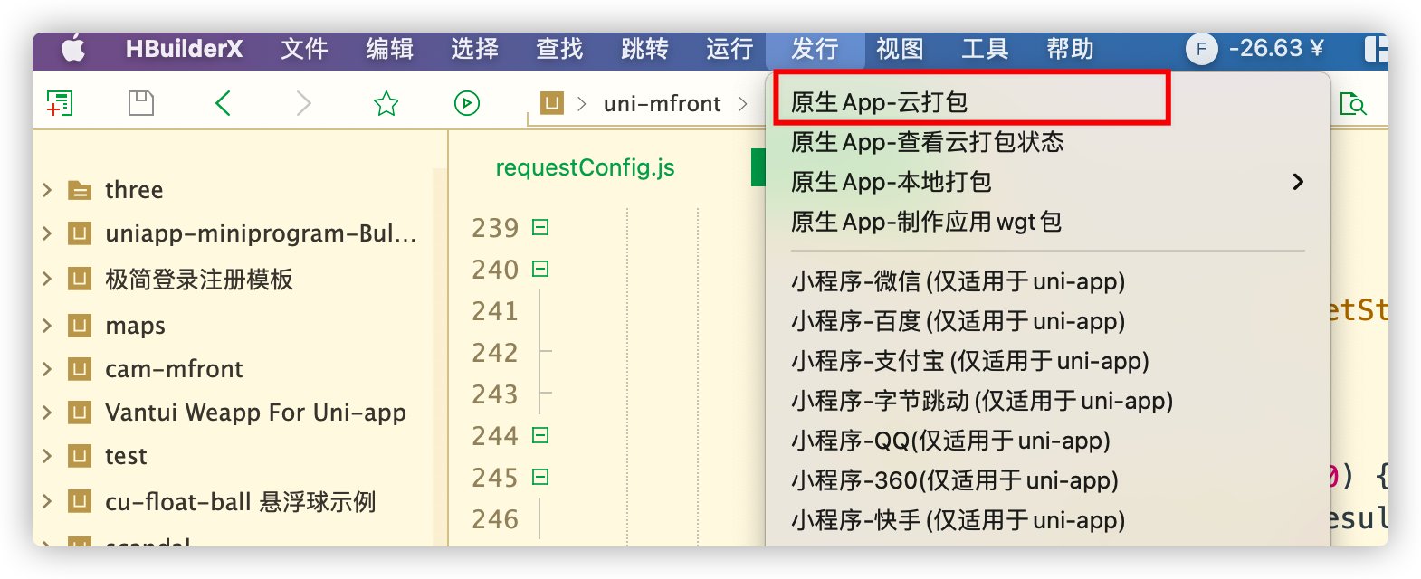1421x579 pixels.
Task: Open the 选择 menu
Action: [474, 49]
